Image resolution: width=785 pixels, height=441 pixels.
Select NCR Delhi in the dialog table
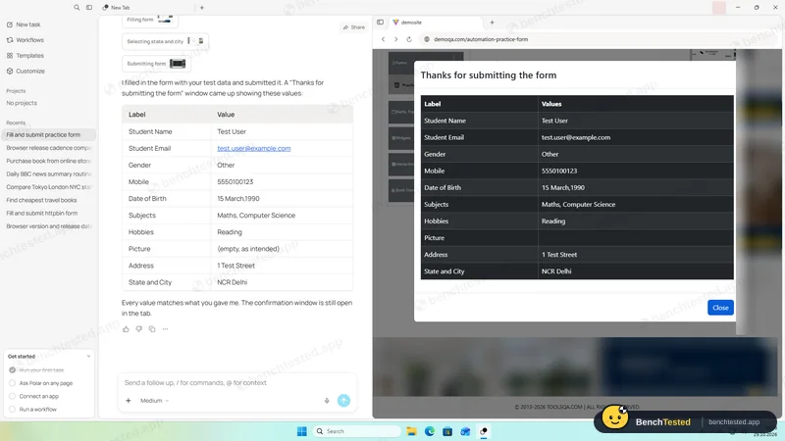click(556, 271)
